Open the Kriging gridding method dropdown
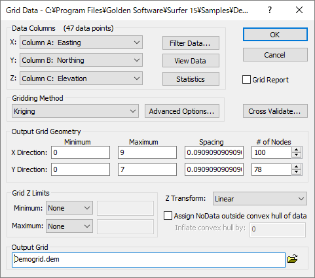 (75, 111)
